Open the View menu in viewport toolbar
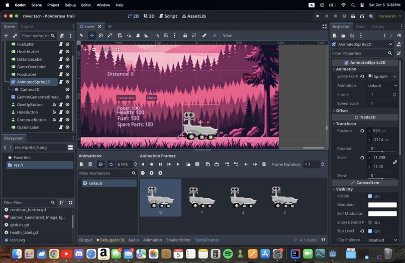405x263 pixels. click(227, 36)
